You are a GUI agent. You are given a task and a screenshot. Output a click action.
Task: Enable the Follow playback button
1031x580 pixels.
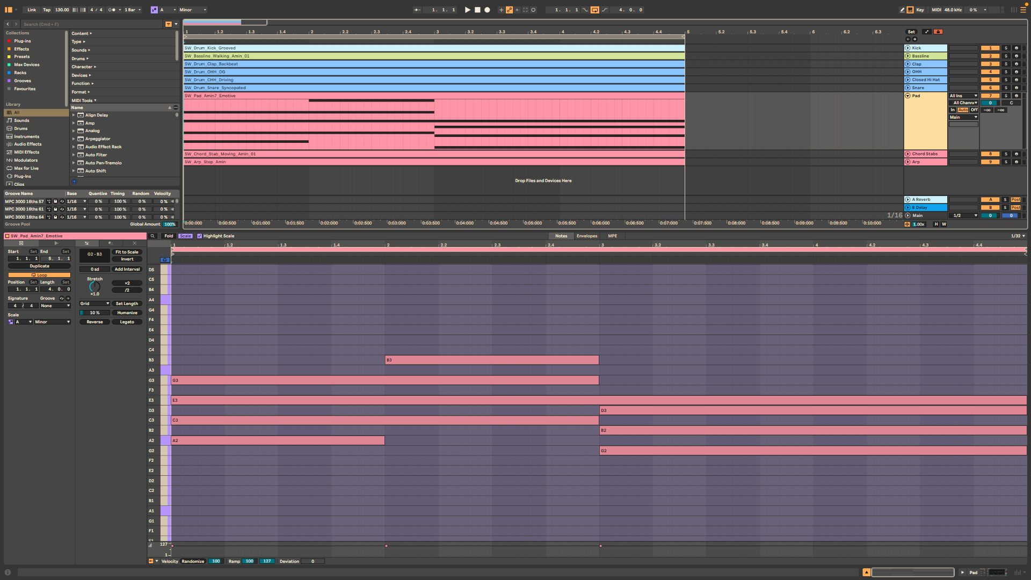[417, 10]
